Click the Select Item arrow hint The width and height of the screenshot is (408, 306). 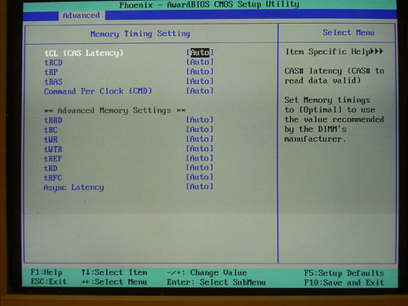click(x=114, y=273)
